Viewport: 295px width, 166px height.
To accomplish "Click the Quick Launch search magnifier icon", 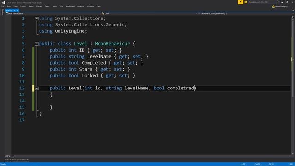I will pyautogui.click(x=277, y=2).
